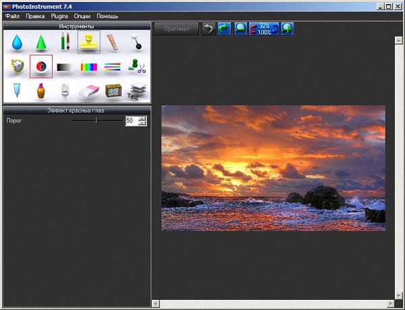Click the green Redo arrow icon
The height and width of the screenshot is (310, 405).
click(224, 28)
